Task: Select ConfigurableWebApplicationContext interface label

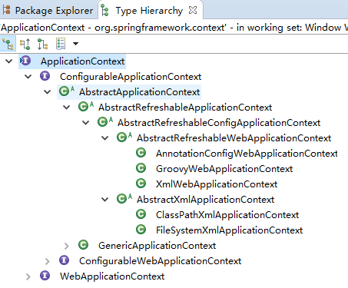Action: 160,261
